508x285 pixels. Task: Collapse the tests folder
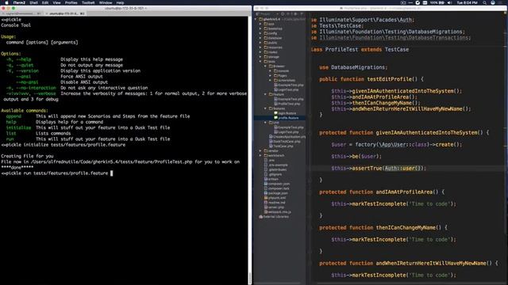pos(260,62)
